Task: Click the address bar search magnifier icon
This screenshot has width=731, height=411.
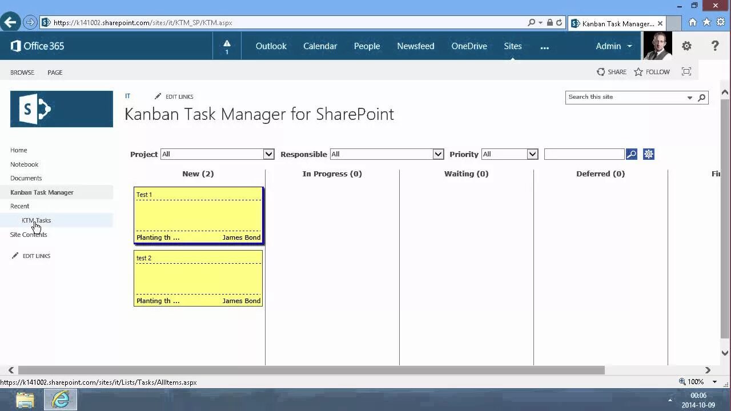Action: (x=532, y=23)
